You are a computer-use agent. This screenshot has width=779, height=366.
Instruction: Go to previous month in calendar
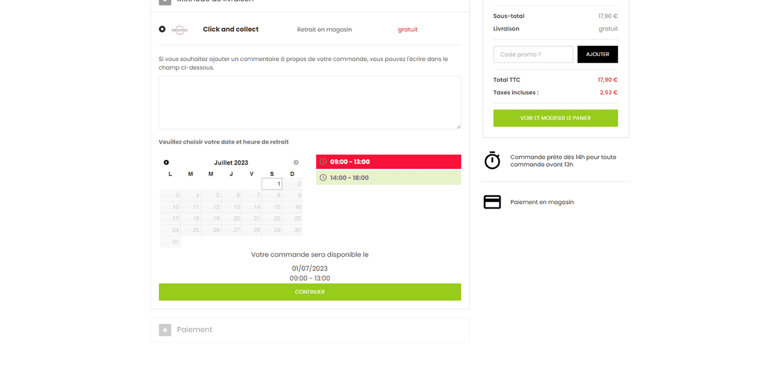pyautogui.click(x=166, y=163)
